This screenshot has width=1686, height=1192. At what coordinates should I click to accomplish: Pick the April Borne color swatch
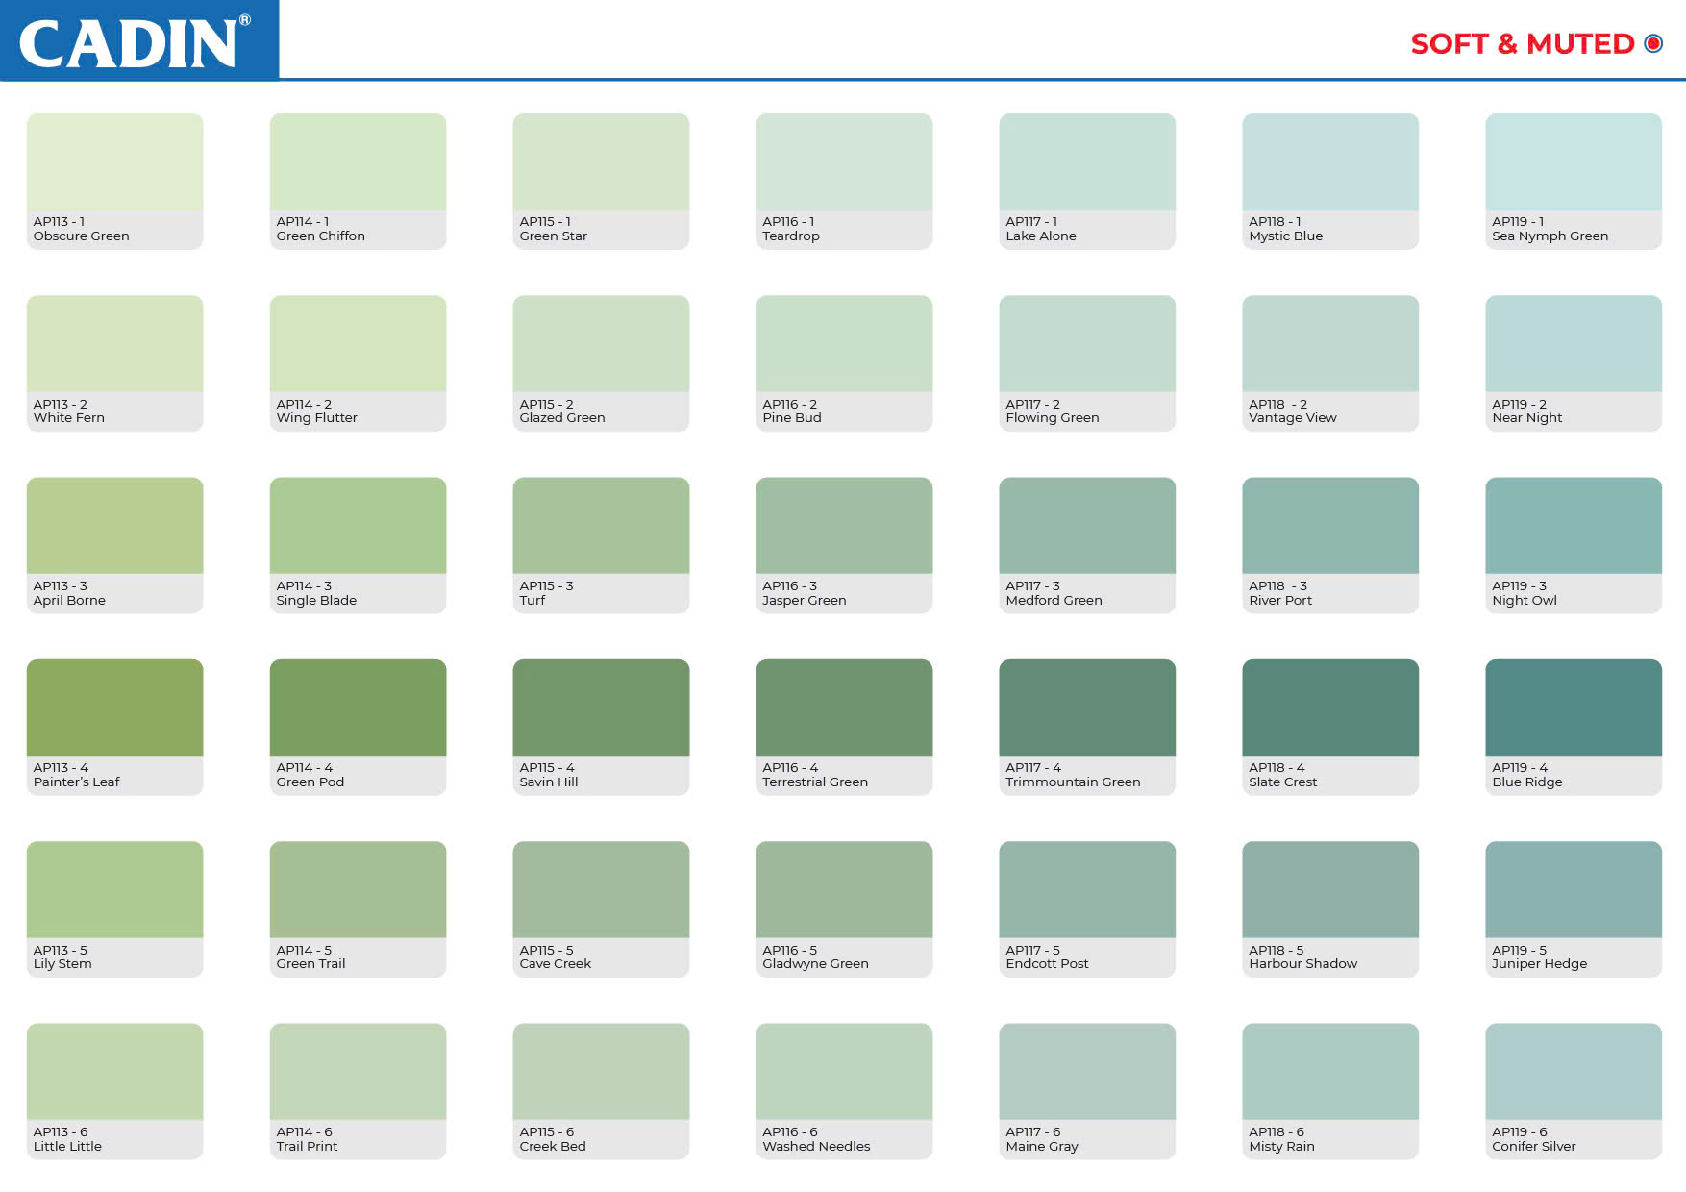114,525
